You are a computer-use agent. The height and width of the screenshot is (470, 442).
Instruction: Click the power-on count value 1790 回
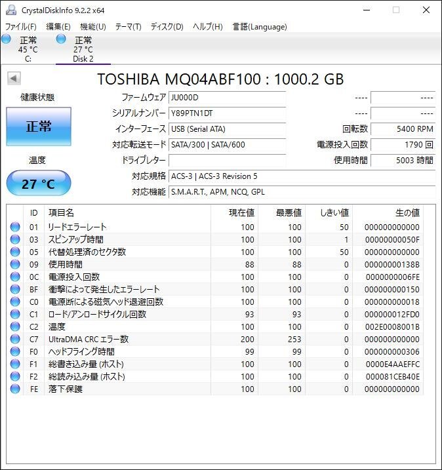(403, 145)
